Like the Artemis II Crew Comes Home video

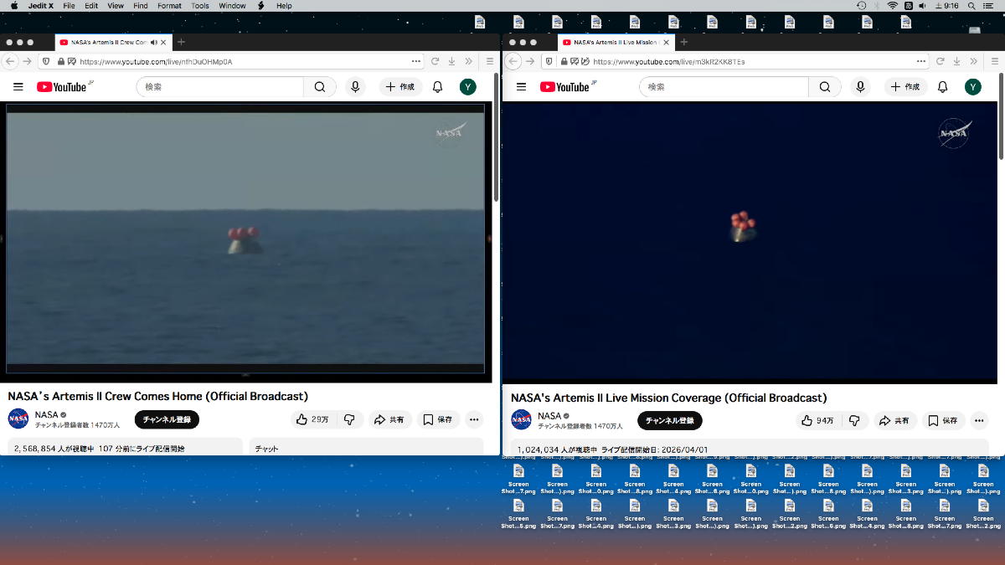point(311,419)
